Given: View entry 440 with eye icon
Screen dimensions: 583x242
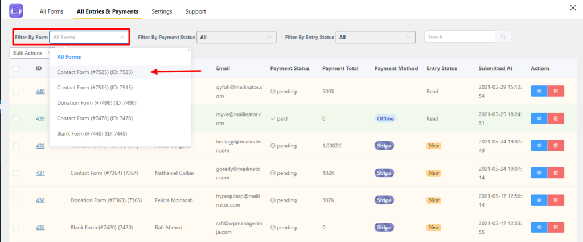Looking at the screenshot, I should [540, 91].
